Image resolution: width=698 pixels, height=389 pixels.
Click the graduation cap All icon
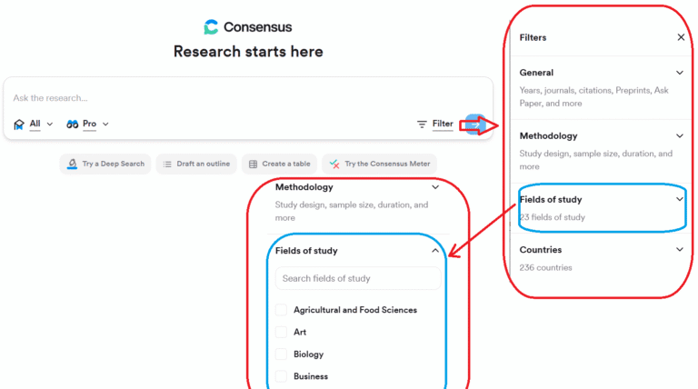pyautogui.click(x=19, y=125)
